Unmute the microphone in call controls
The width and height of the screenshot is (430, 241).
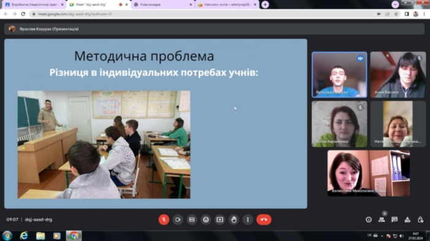point(164,220)
